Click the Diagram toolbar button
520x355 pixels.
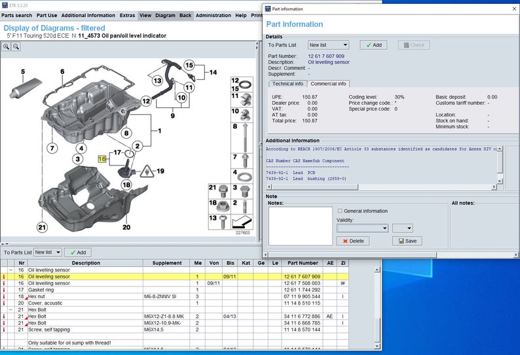coord(165,15)
